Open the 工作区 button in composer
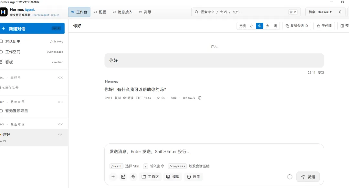The image size is (349, 188). tap(150, 177)
